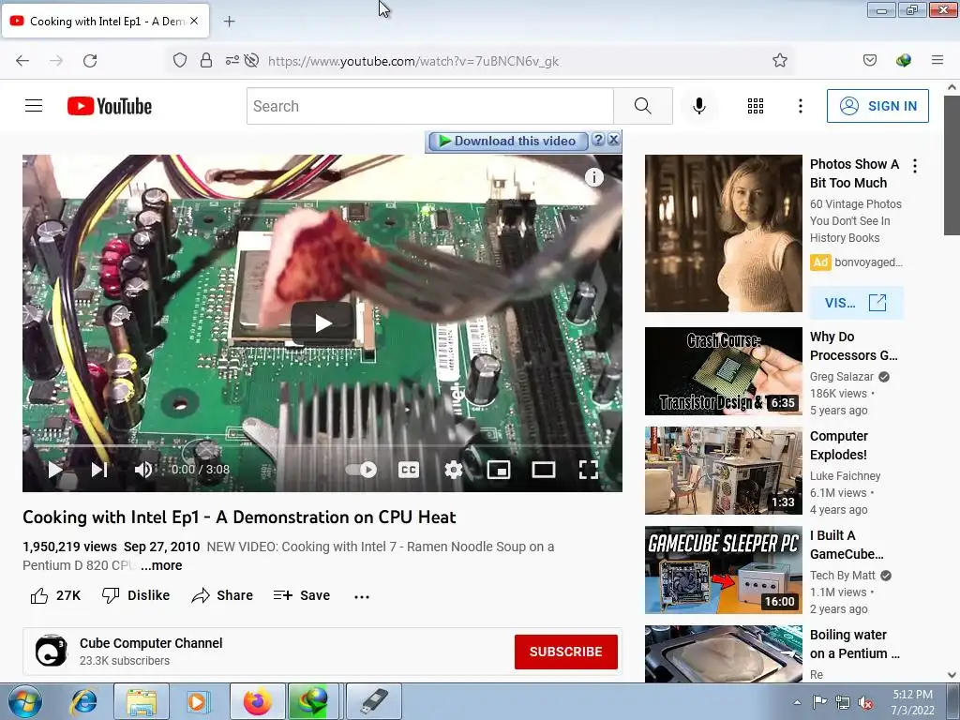
Task: Open the YouTube apps grid
Action: [x=756, y=106]
